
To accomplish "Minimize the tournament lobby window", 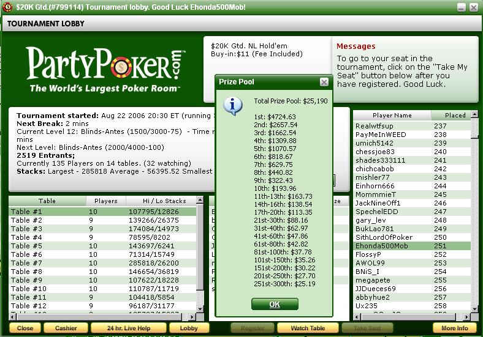I will click(x=461, y=7).
